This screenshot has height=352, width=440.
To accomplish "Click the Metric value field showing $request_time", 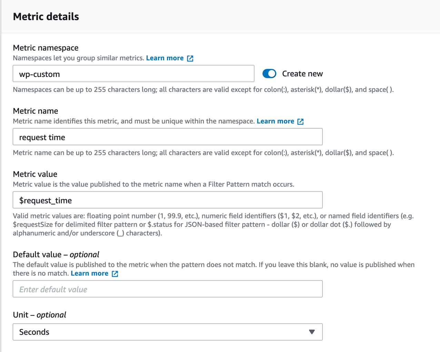I will [x=168, y=200].
